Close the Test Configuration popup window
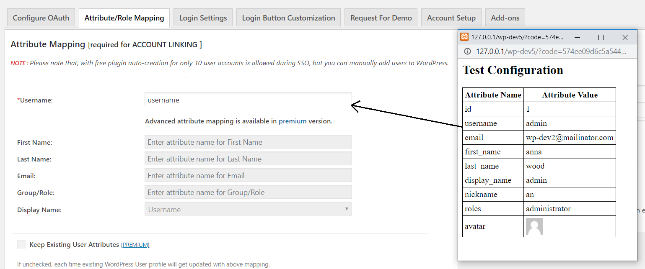This screenshot has height=269, width=645. 625,37
